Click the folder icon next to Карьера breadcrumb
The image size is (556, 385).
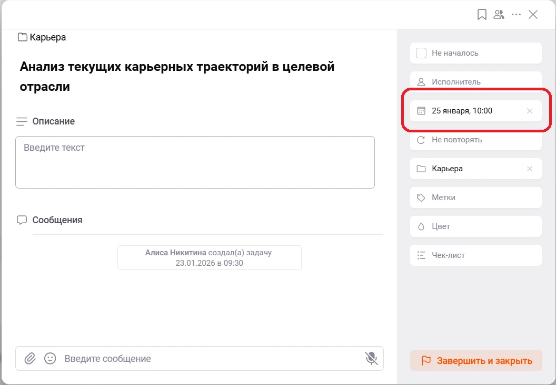[23, 37]
